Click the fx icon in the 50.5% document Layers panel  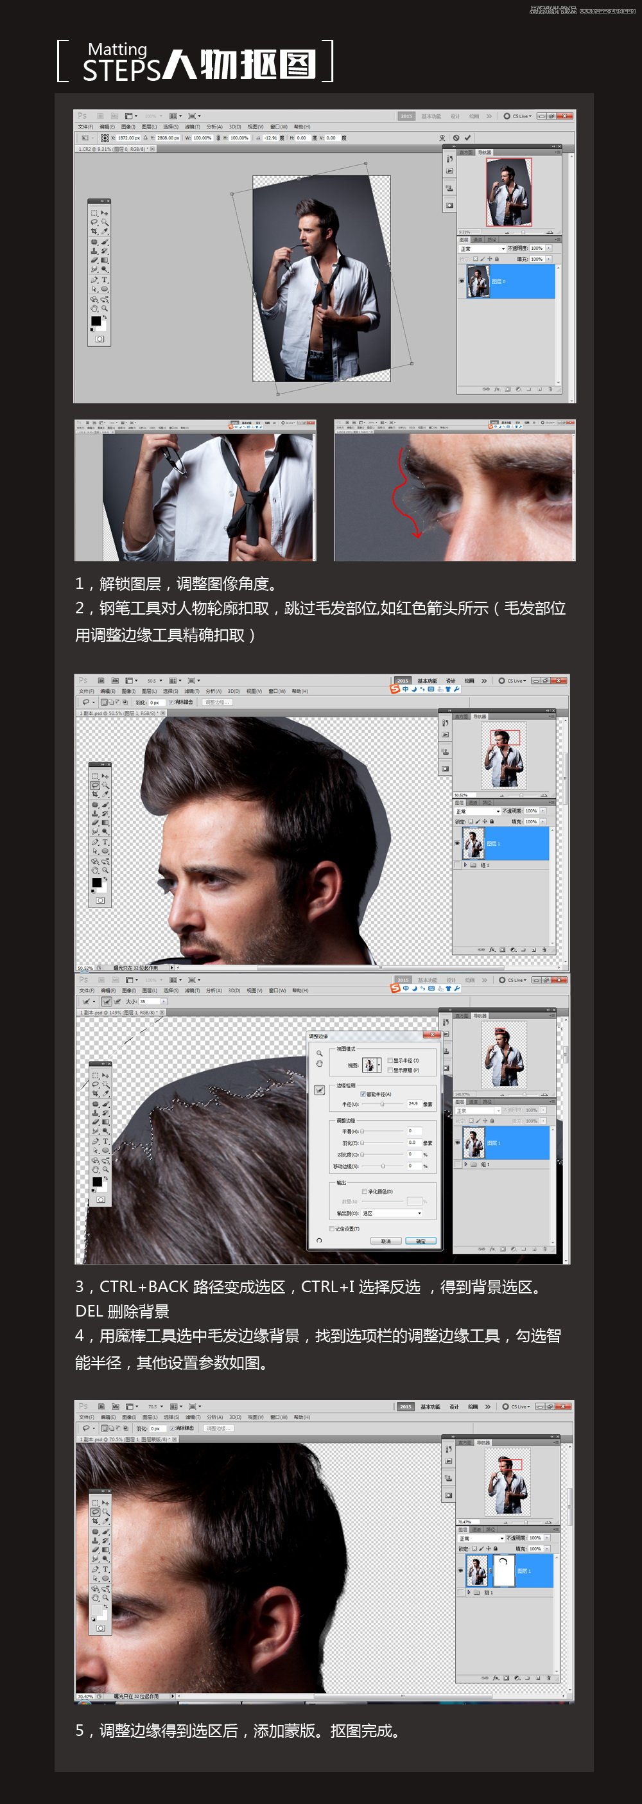493,950
